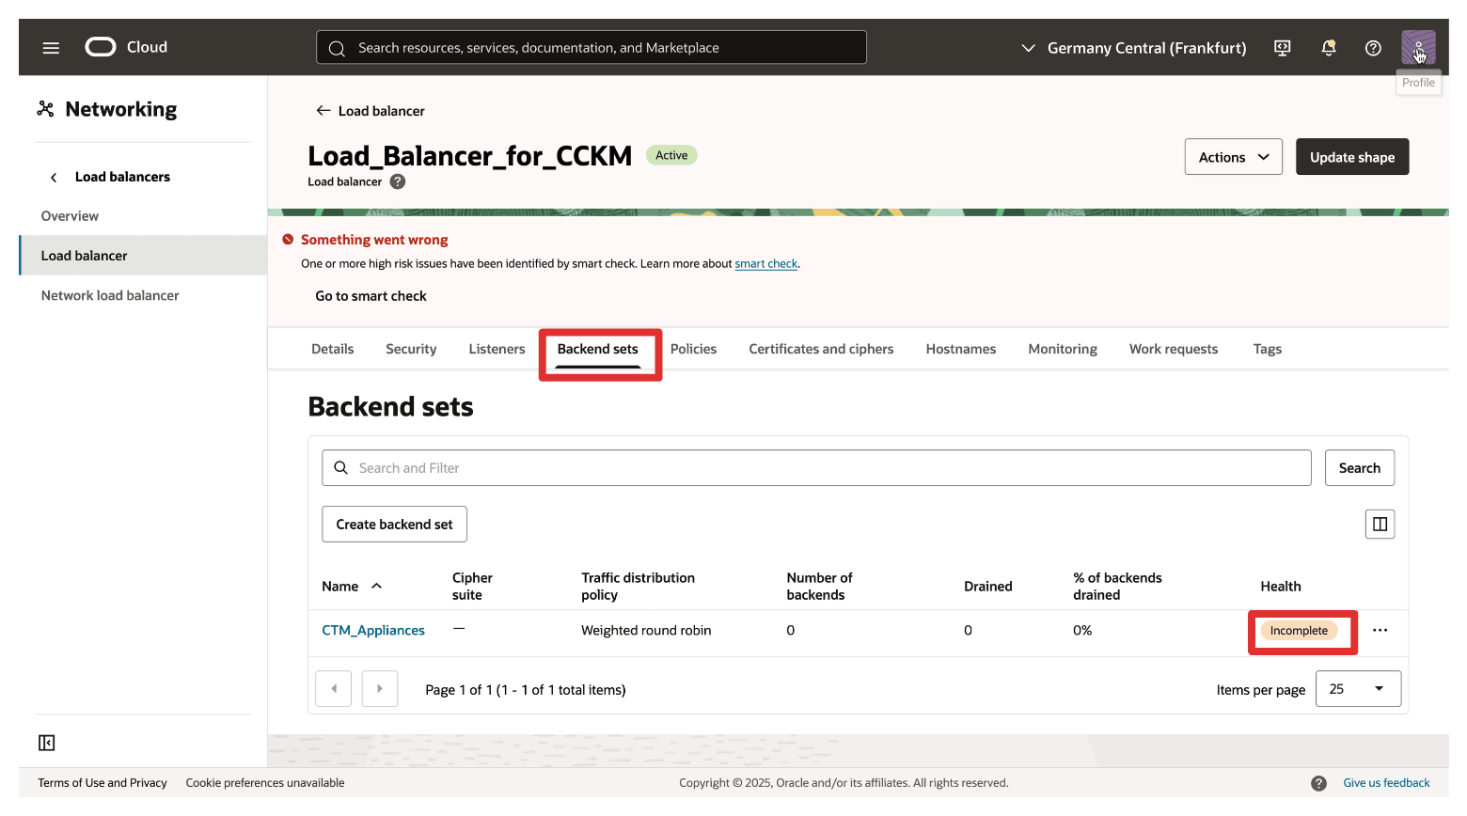Open the Tags tab
Image resolution: width=1467 pixels, height=816 pixels.
point(1268,349)
